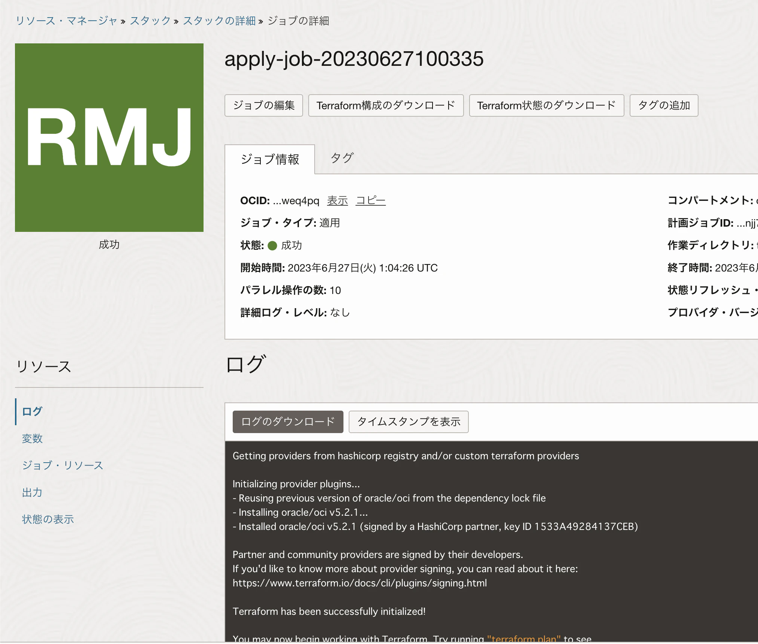Viewport: 758px width, 644px height.
Task: Copy the OCID with コピー link
Action: 370,201
